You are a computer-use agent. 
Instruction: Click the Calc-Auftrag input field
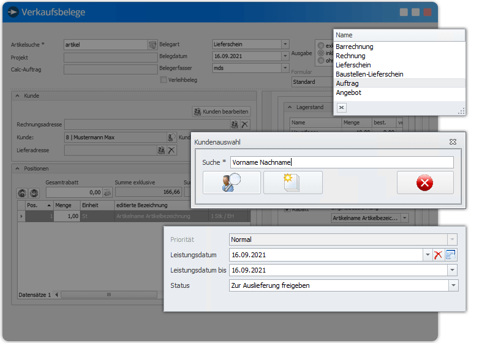[111, 69]
